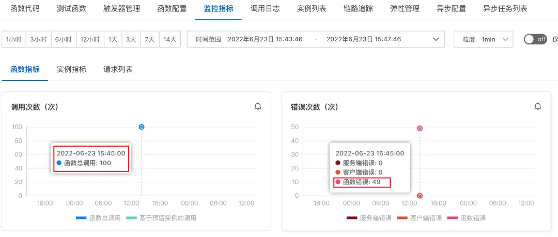Toggle the off switch next to 粒度
Image resolution: width=558 pixels, height=237 pixels.
click(x=535, y=39)
